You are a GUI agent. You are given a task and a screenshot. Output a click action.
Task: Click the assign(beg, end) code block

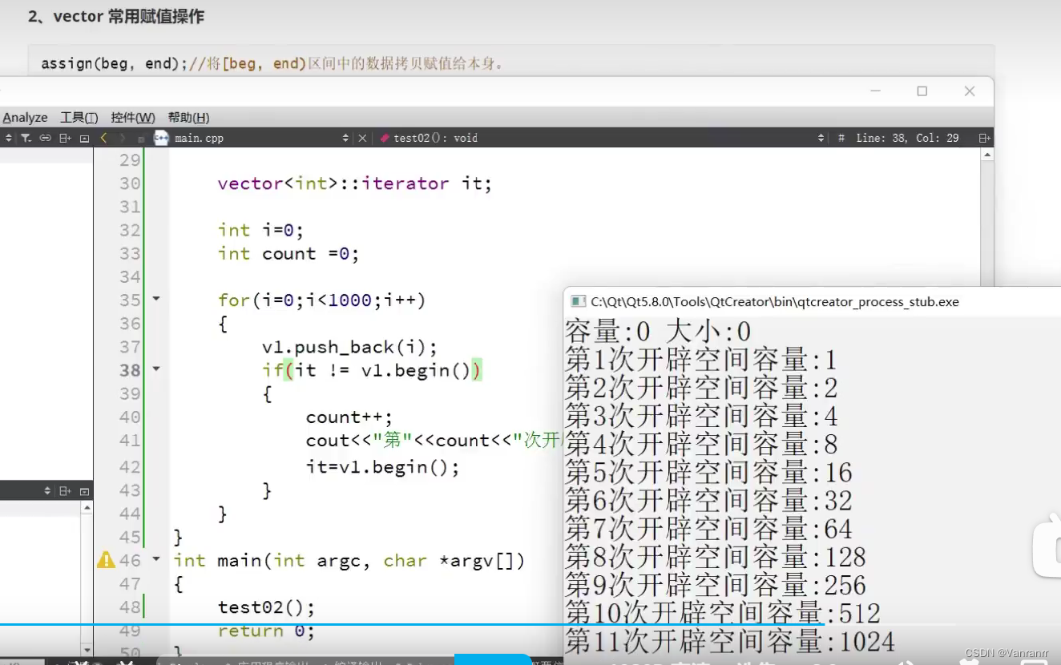click(510, 62)
